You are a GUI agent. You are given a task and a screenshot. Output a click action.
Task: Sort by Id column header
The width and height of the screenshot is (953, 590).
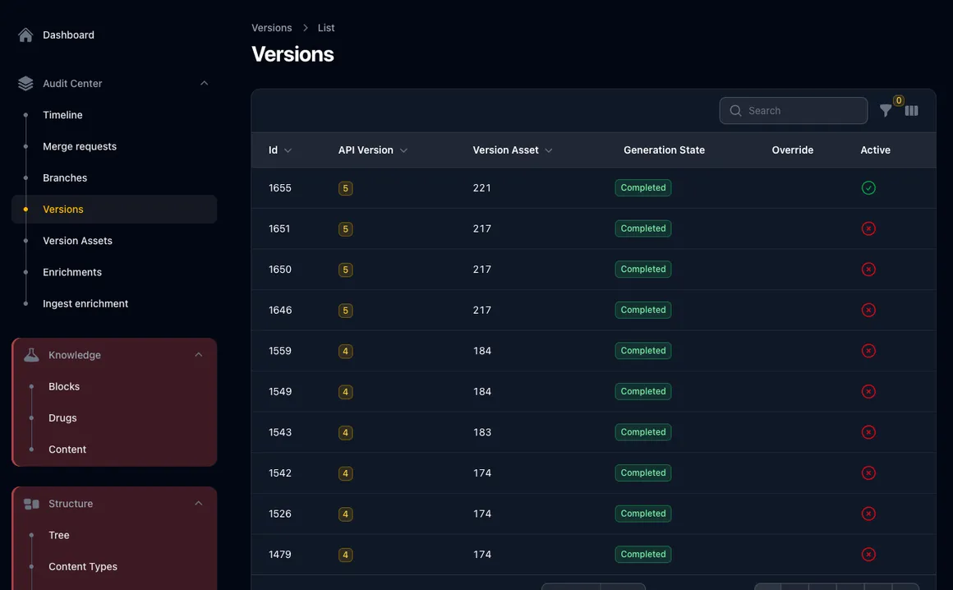tap(279, 150)
